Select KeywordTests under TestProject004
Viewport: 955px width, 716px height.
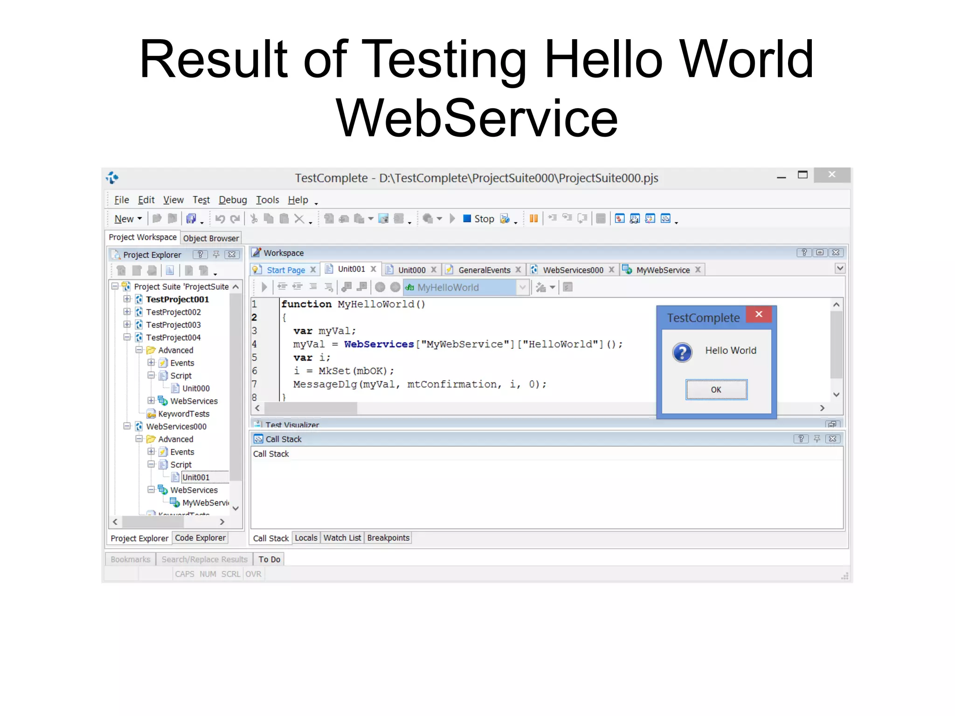click(x=184, y=414)
